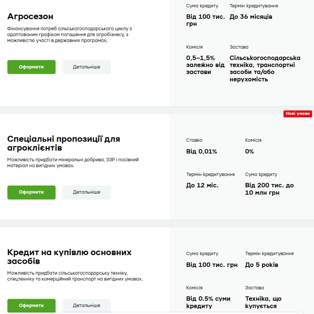Click Агросезон term value До 36 місяців
The height and width of the screenshot is (314, 314).
251,17
